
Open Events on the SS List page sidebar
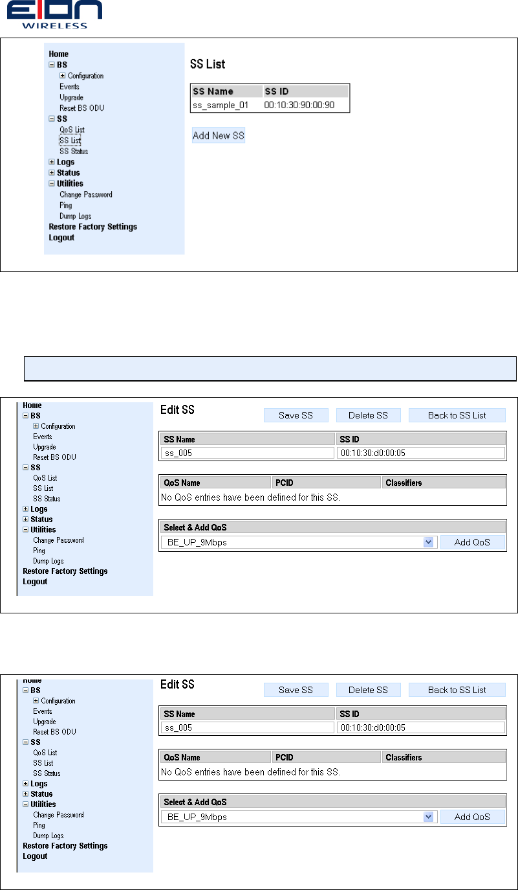(69, 87)
